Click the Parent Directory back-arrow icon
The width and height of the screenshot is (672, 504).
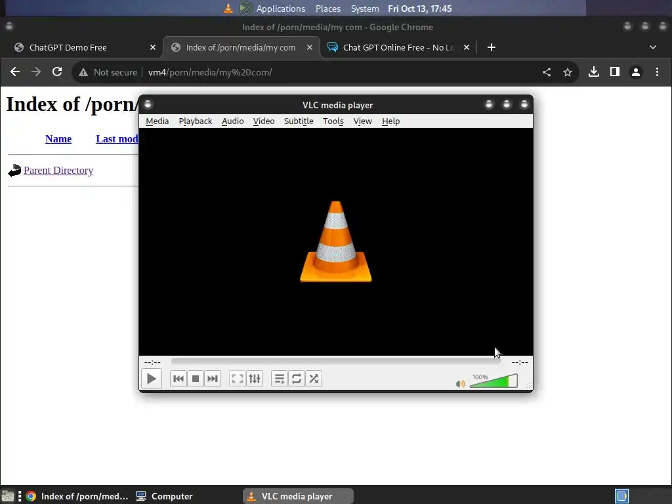point(14,171)
